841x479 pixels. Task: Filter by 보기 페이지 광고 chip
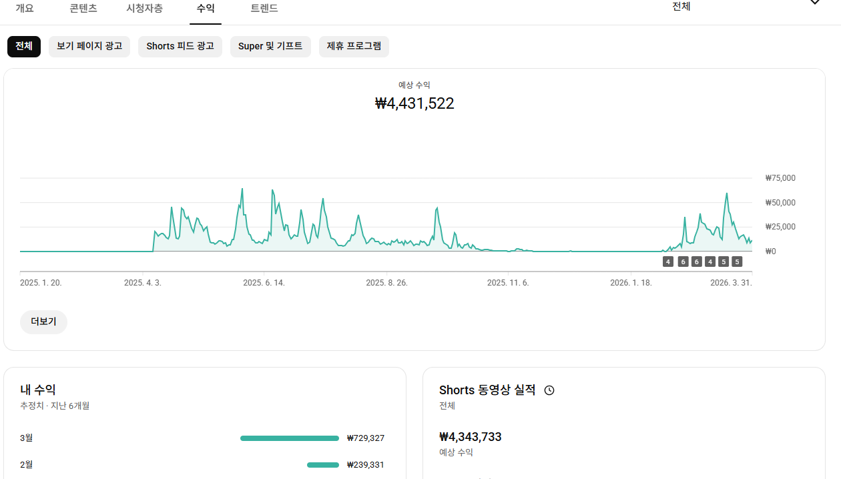coord(89,46)
